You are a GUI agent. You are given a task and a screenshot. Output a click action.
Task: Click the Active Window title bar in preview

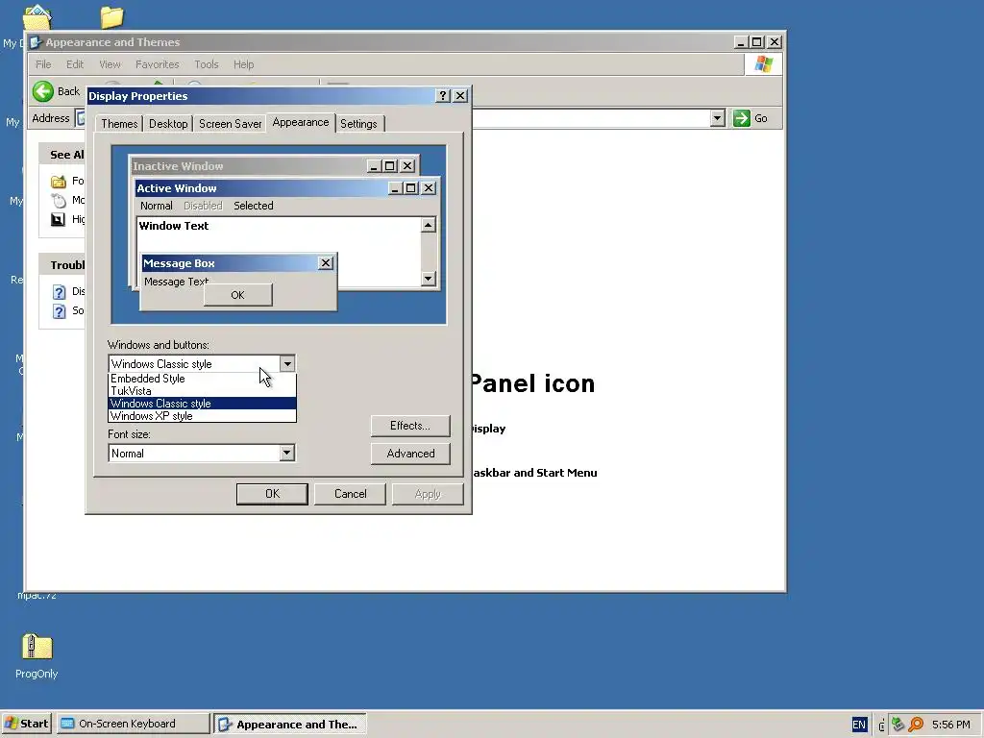pos(287,188)
